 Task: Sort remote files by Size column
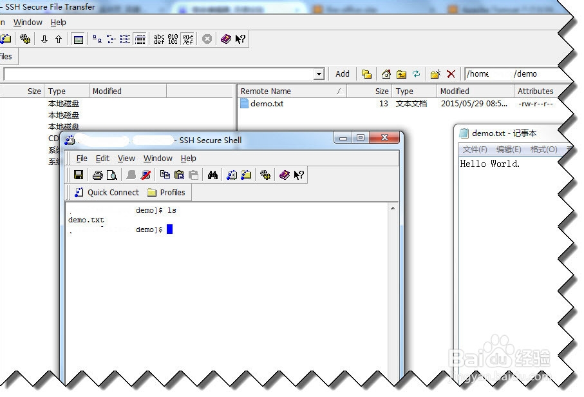pyautogui.click(x=369, y=92)
